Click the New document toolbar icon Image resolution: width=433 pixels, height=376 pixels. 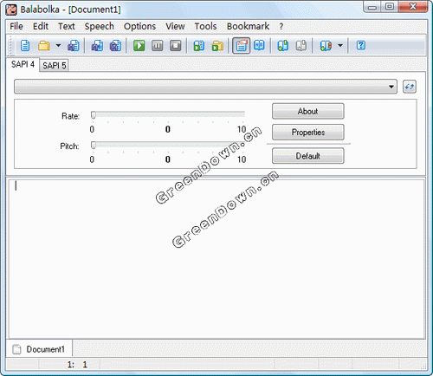click(25, 46)
